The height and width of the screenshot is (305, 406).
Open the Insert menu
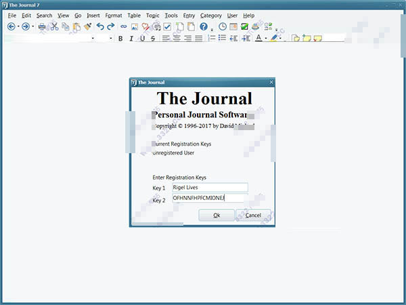(x=93, y=16)
